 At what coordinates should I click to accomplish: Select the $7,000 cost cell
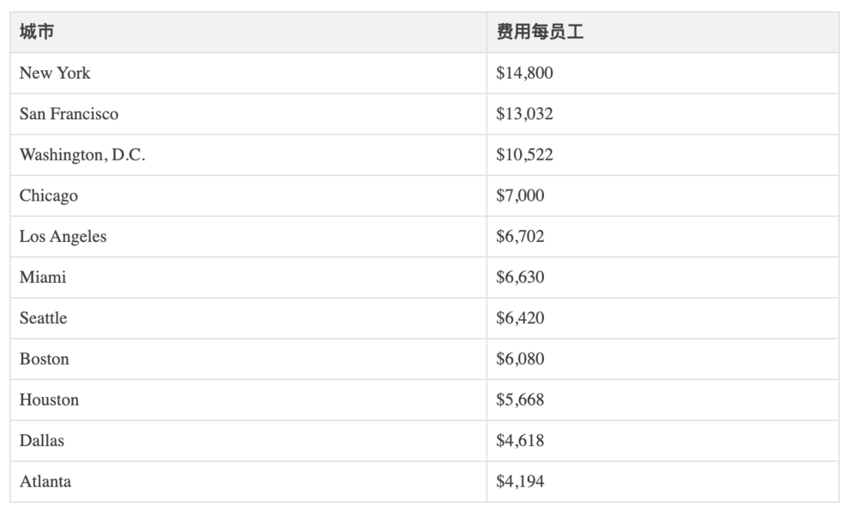520,196
